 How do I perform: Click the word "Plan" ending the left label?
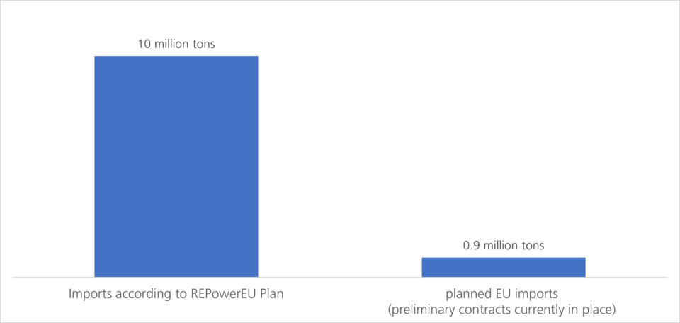(272, 294)
